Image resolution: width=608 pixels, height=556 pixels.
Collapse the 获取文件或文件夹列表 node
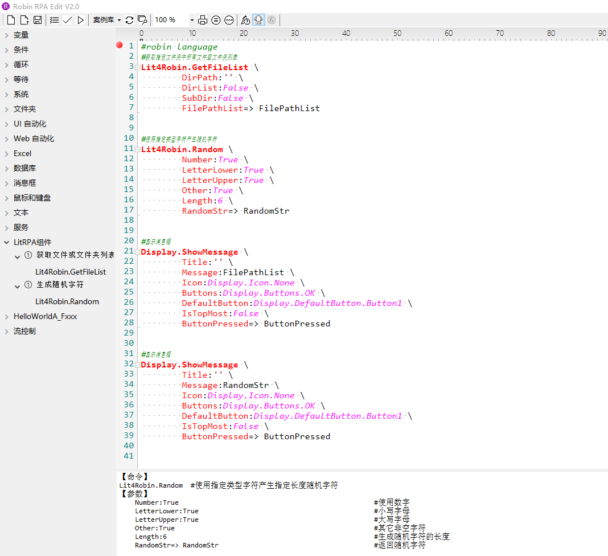(17, 256)
